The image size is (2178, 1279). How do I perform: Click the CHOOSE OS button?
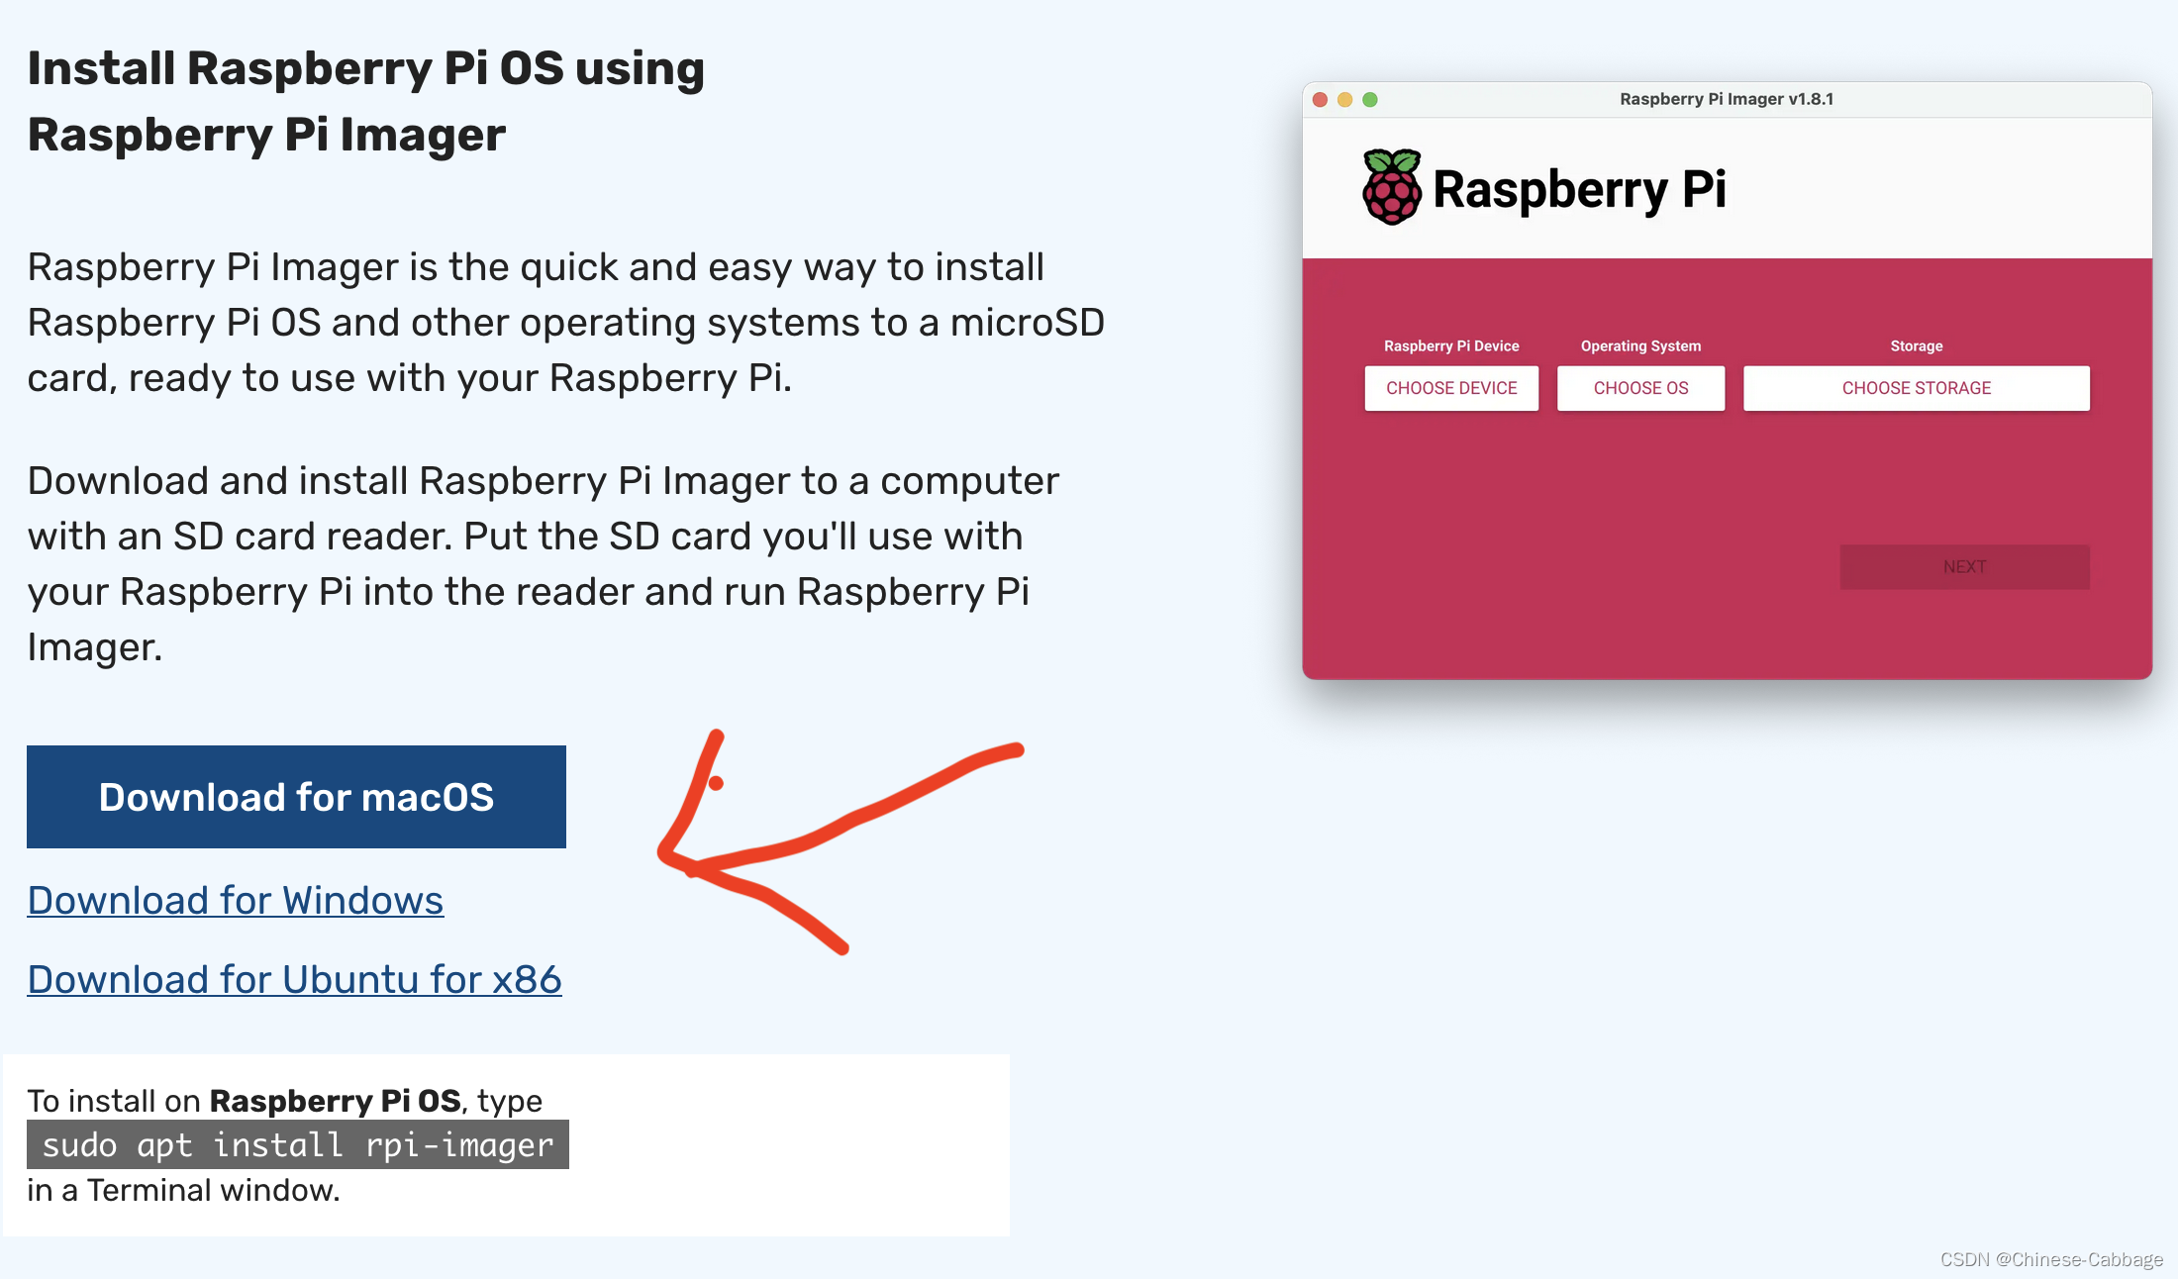click(1640, 388)
